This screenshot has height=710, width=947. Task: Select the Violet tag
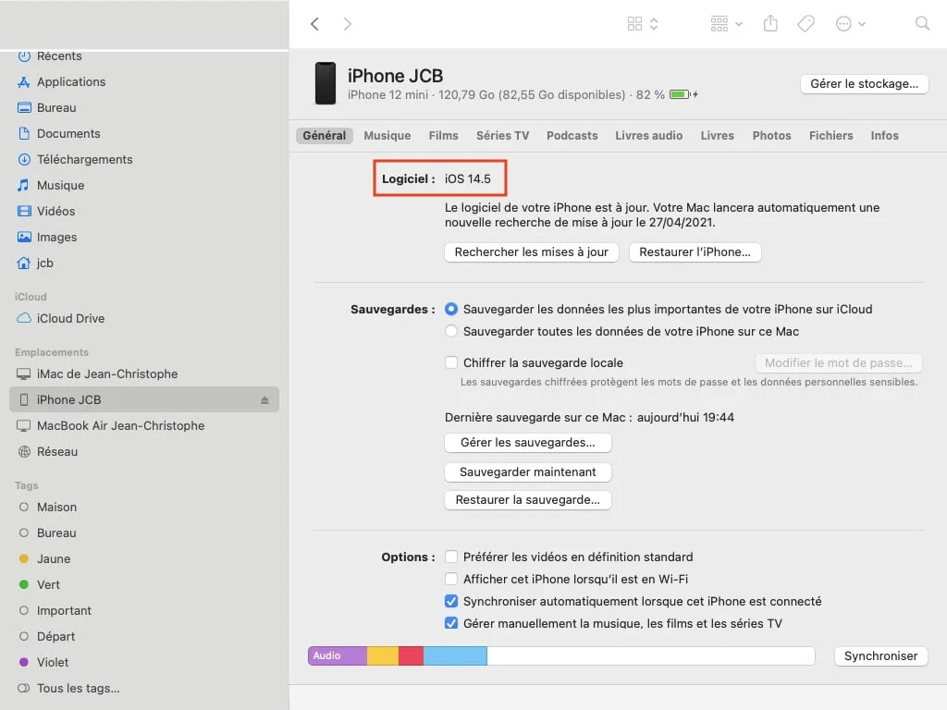coord(145,663)
